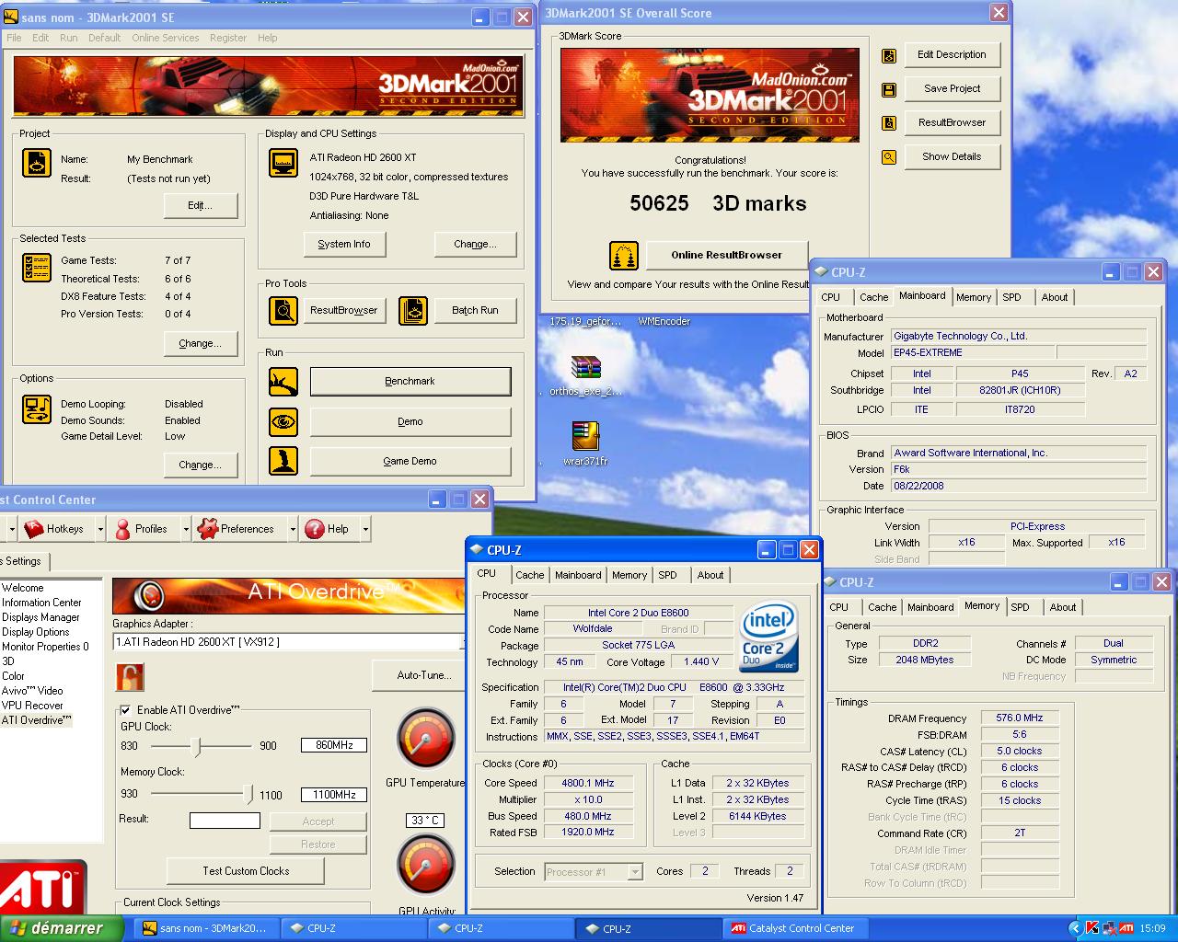The height and width of the screenshot is (942, 1178).
Task: Click the Game Demo joystick icon
Action: (283, 461)
